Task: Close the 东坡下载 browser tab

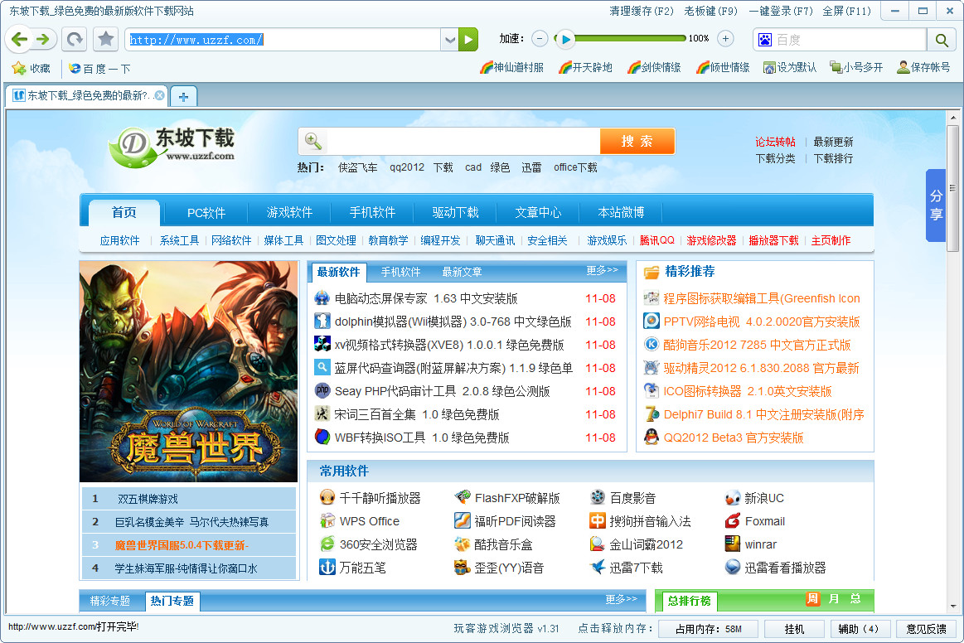Action: pos(159,95)
